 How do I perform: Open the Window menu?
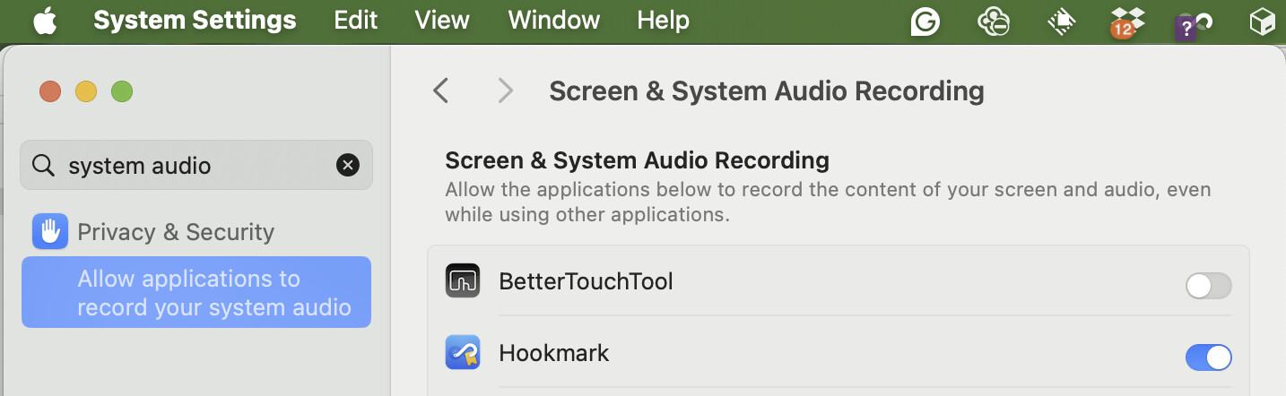click(x=553, y=20)
